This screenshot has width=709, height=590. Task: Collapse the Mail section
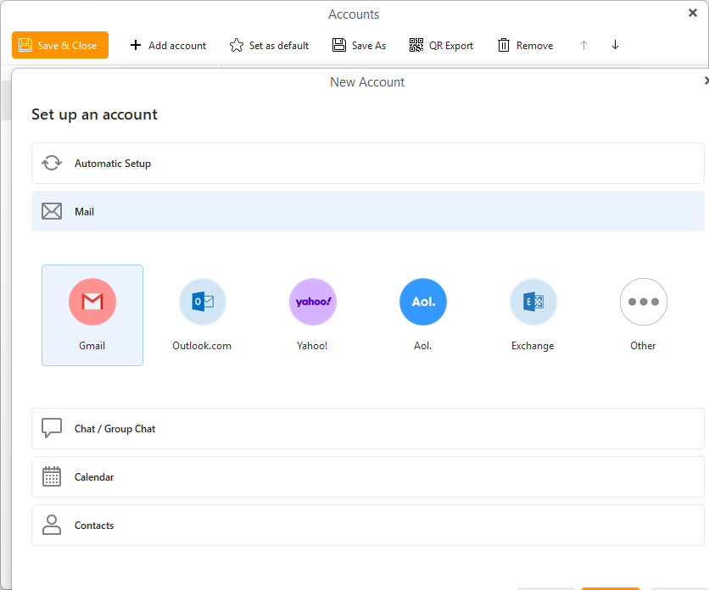pos(367,211)
